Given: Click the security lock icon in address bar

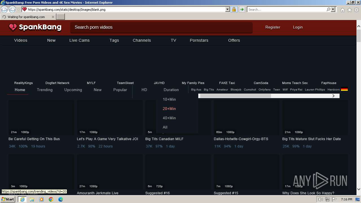Looking at the screenshot, I should pyautogui.click(x=234, y=9).
